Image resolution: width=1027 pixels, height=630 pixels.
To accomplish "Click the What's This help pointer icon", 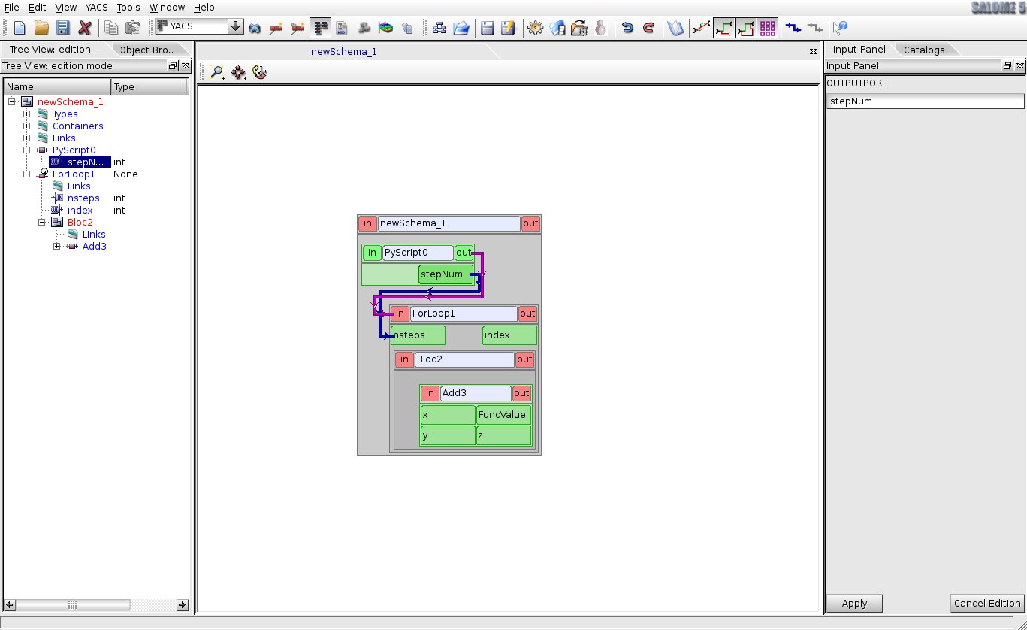I will point(841,28).
